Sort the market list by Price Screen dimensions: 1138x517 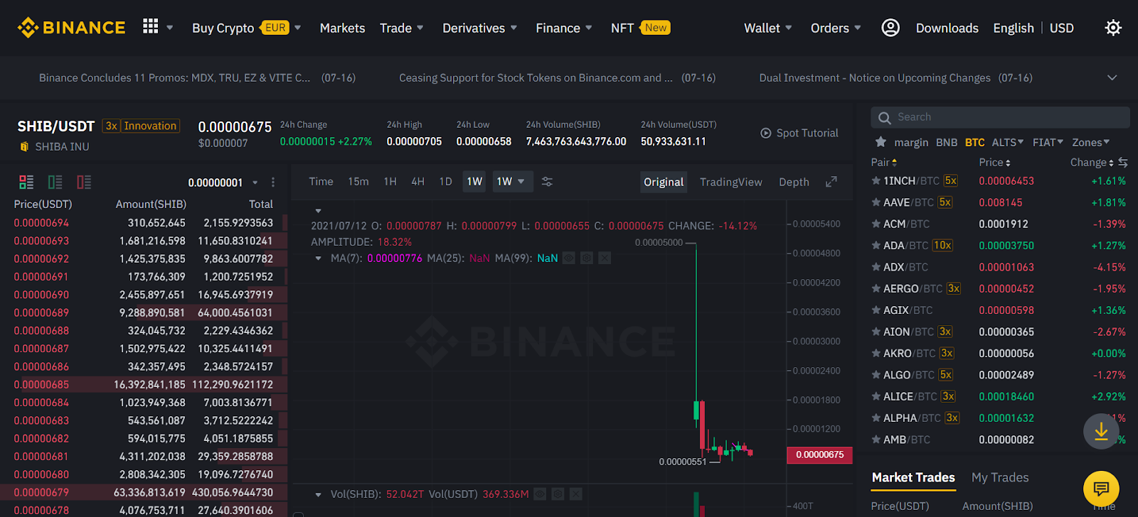(x=994, y=163)
